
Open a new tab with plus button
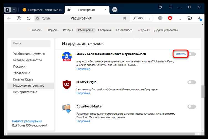pos(115,10)
